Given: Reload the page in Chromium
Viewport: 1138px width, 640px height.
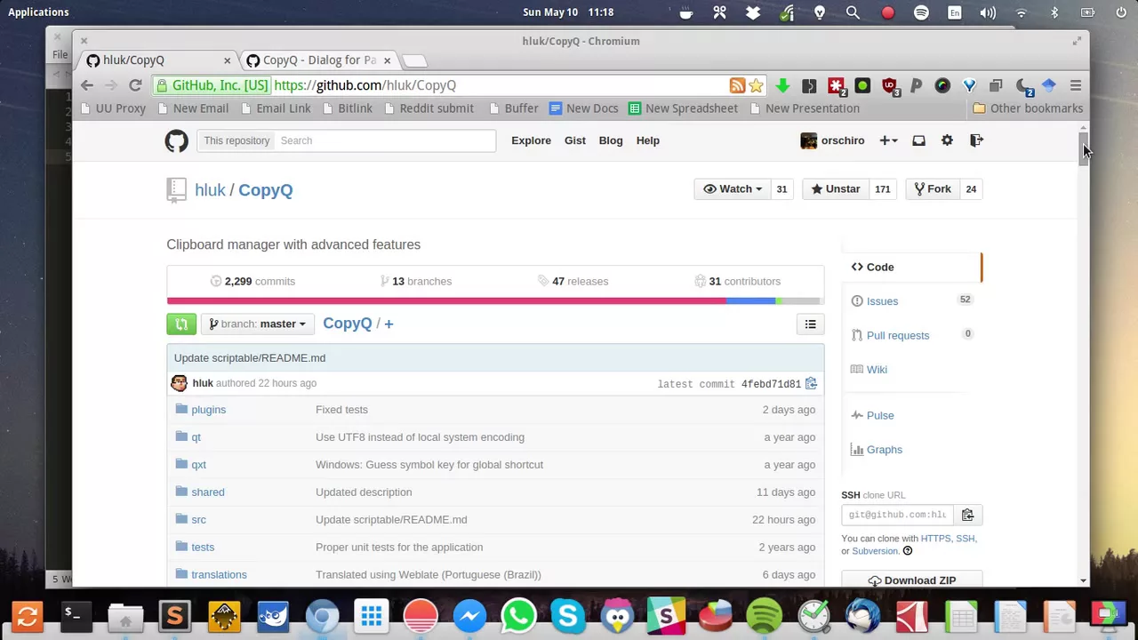Looking at the screenshot, I should pyautogui.click(x=135, y=85).
